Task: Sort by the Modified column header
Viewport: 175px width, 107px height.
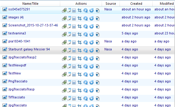Action: tap(167, 4)
